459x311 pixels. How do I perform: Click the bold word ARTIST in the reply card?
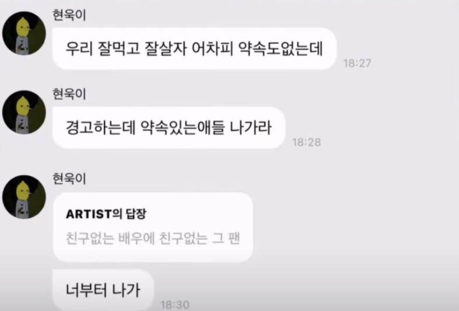coord(89,214)
